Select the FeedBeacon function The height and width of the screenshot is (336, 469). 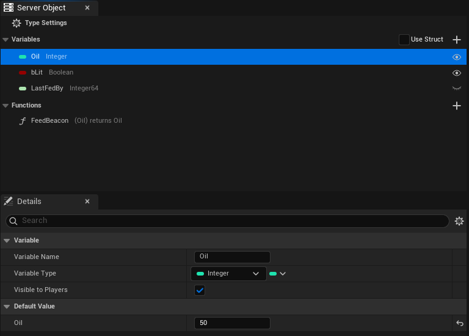point(233,120)
